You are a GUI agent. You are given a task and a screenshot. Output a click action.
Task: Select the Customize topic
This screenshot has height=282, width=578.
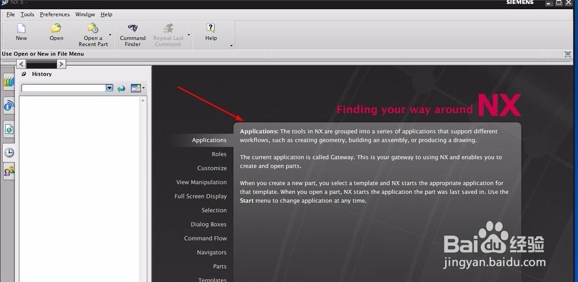[x=212, y=168]
